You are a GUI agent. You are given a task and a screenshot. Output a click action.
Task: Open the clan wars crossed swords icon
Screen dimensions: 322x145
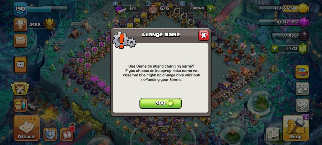pyautogui.click(x=20, y=89)
